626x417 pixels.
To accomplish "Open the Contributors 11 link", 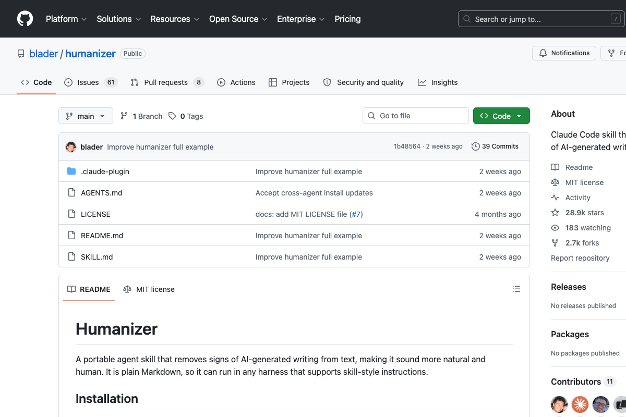I will click(x=583, y=382).
